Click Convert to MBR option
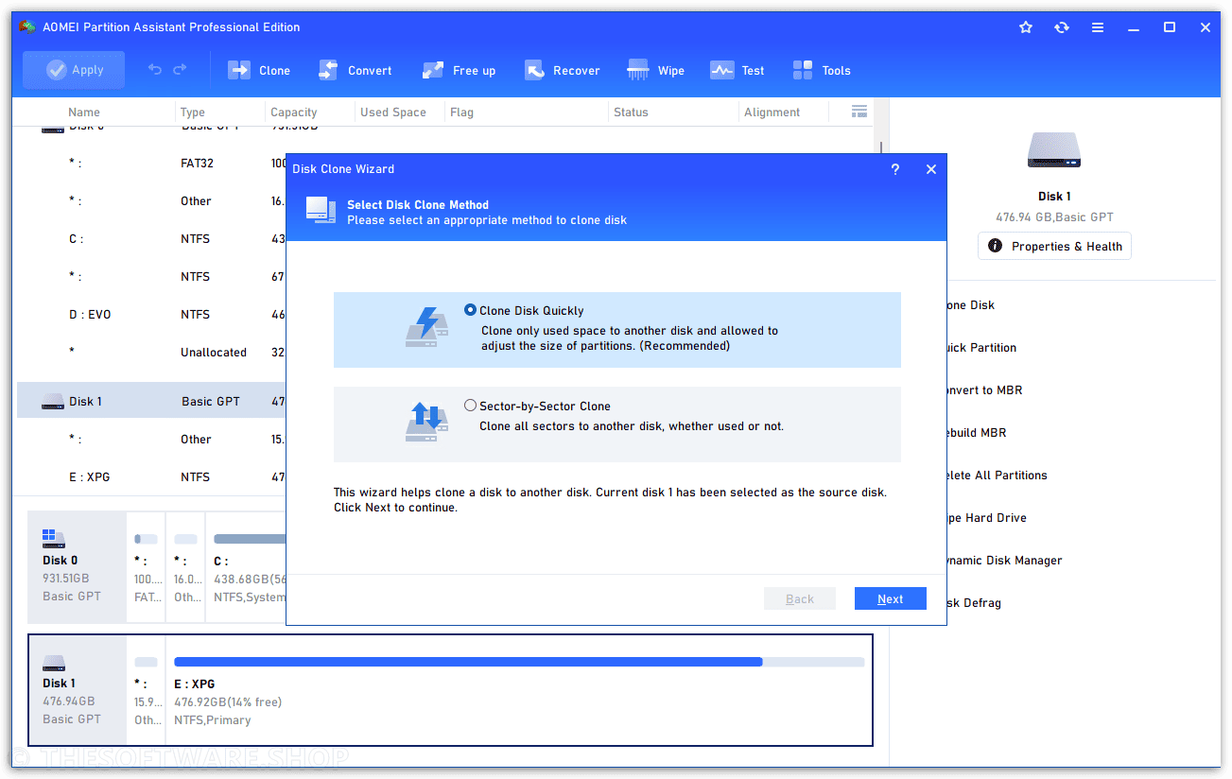Viewport: 1232px width, 779px height. pyautogui.click(x=984, y=389)
